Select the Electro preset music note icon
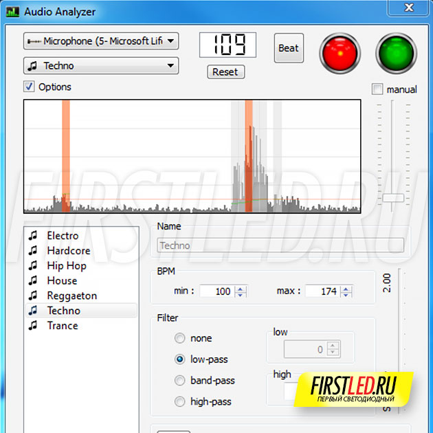Image resolution: width=433 pixels, height=433 pixels. pos(32,236)
